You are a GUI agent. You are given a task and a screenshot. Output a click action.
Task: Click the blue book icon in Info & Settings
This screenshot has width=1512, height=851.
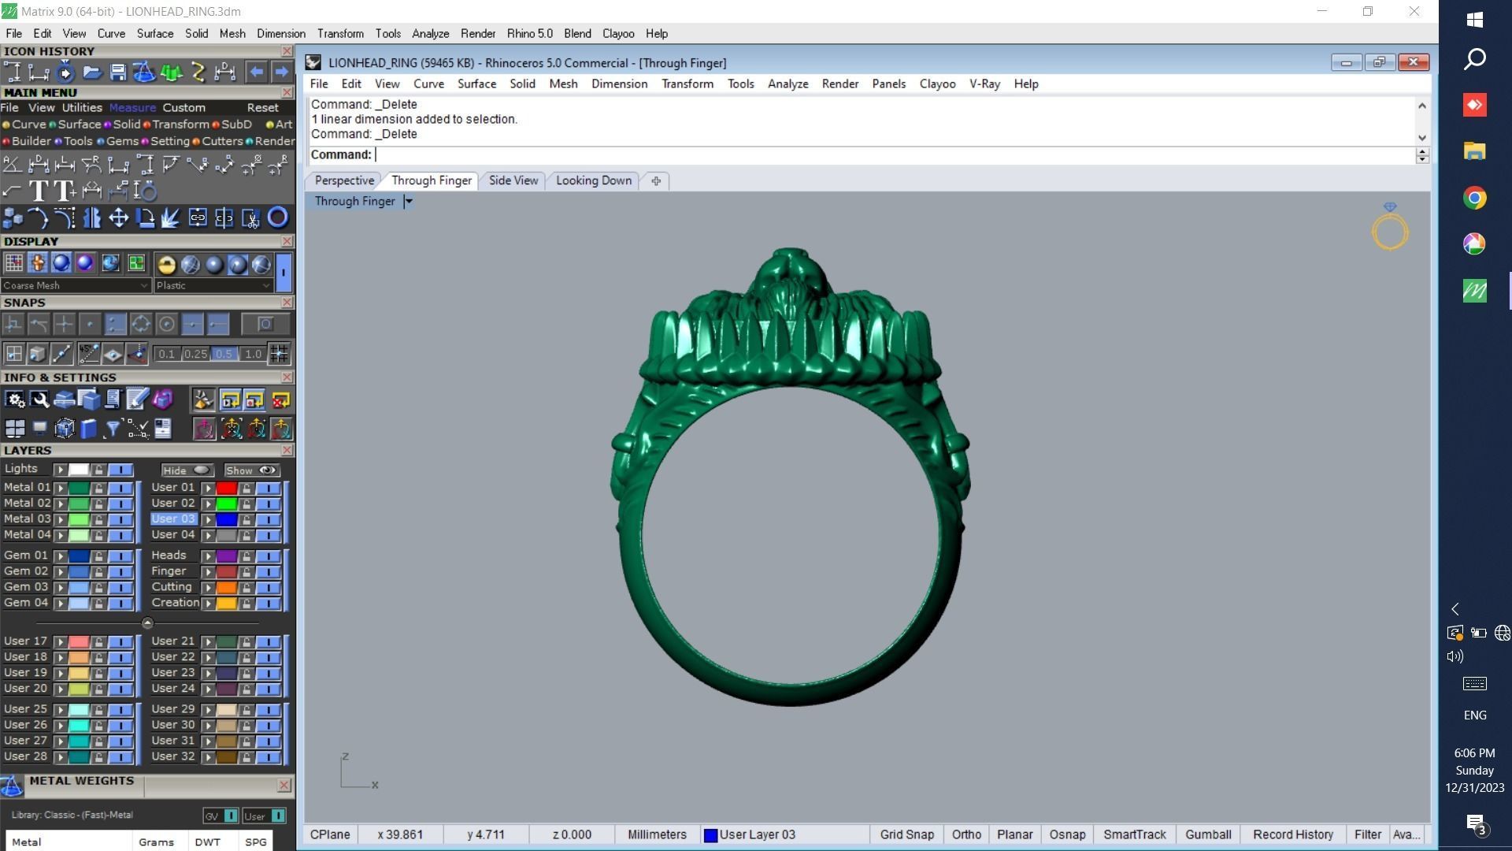(88, 429)
